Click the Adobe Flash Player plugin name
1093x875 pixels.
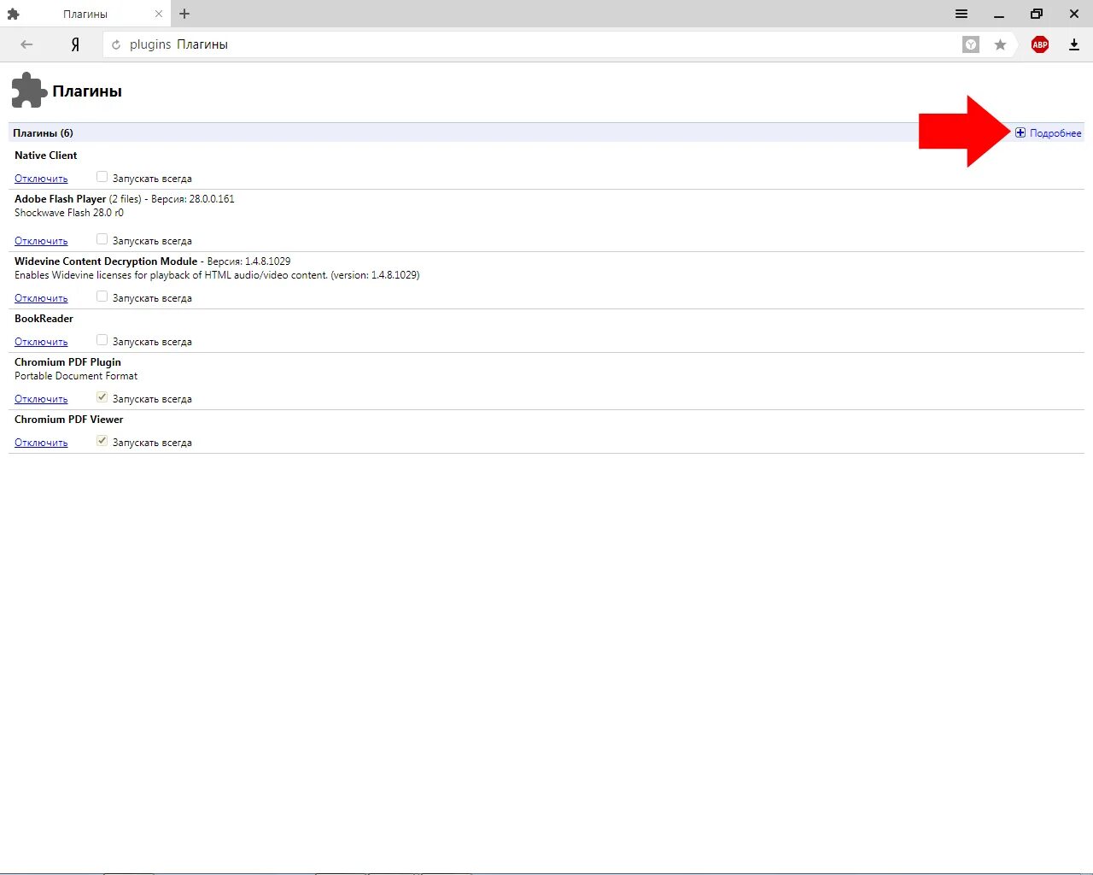tap(60, 199)
